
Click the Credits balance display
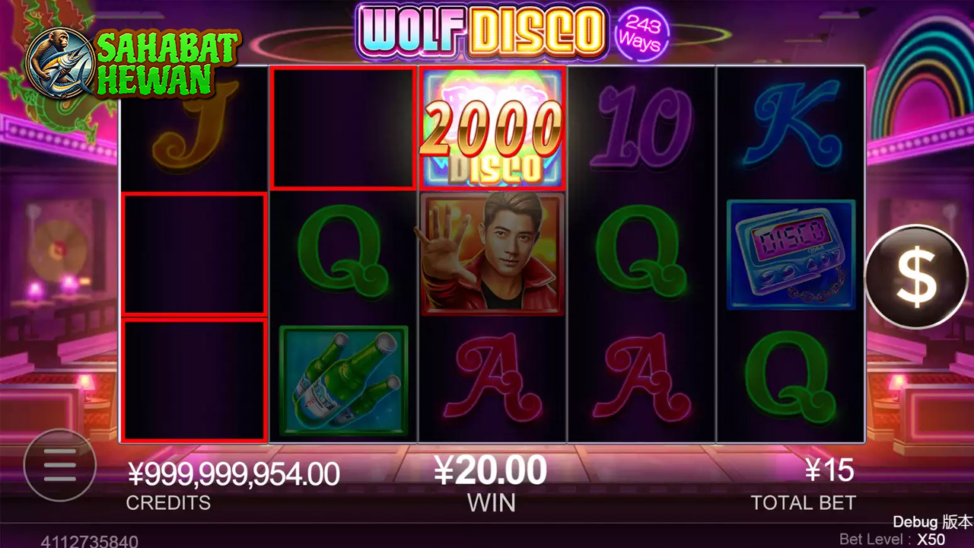tap(233, 474)
